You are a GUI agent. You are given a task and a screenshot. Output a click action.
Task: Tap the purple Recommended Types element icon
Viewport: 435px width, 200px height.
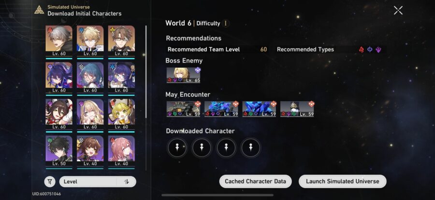(x=378, y=50)
